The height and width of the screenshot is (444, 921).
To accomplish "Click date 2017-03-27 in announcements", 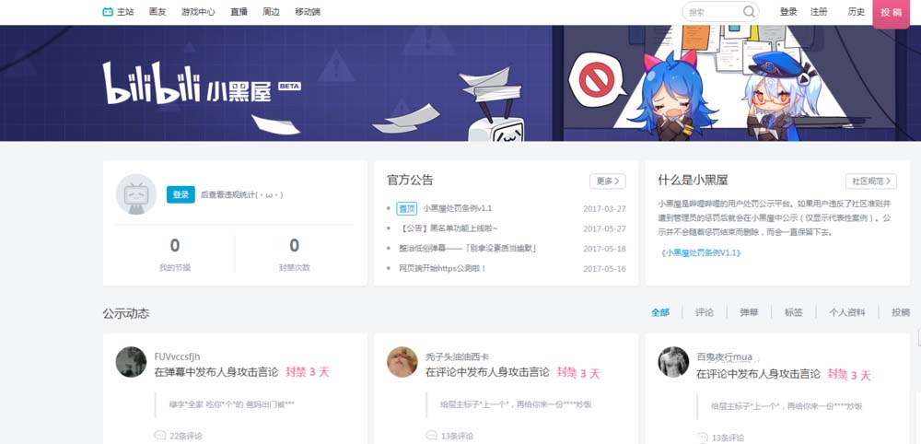I will [x=604, y=208].
